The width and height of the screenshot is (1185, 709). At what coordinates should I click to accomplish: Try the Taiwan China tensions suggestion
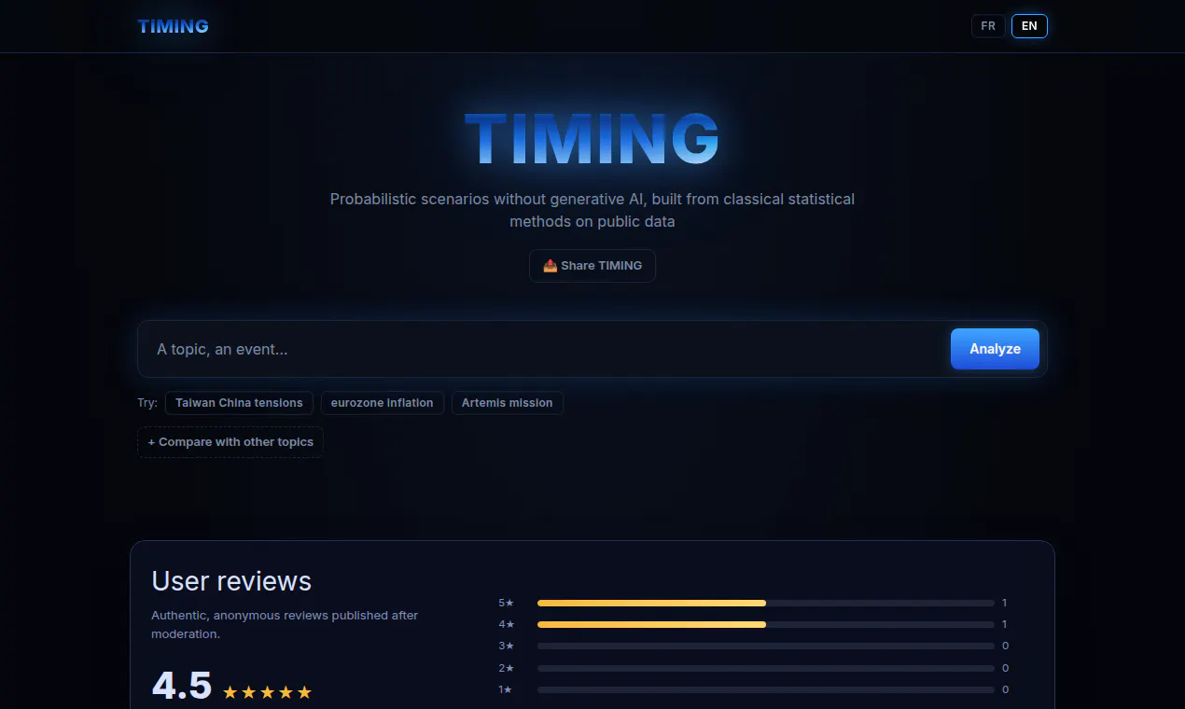coord(239,403)
